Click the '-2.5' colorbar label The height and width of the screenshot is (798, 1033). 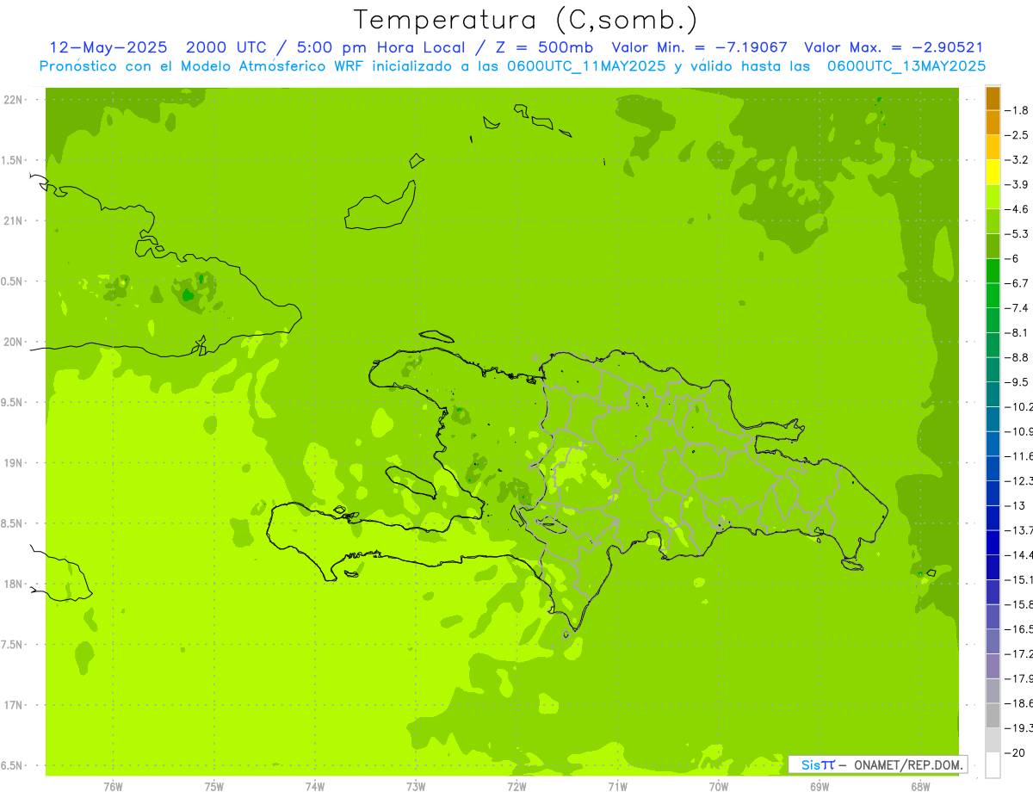coord(1017,135)
